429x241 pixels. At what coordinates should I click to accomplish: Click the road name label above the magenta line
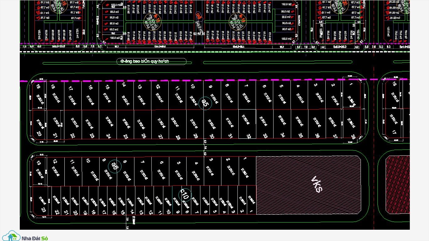145,61
